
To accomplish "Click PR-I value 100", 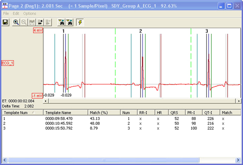I will tap(194, 128).
